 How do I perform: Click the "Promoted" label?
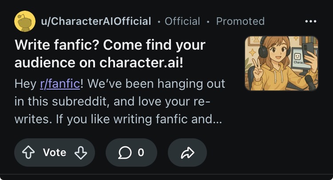(240, 21)
